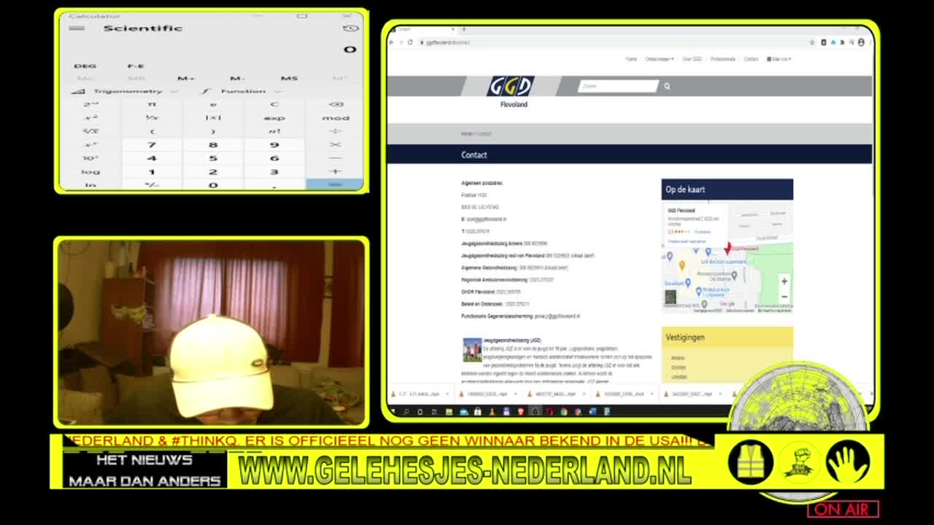This screenshot has height=525, width=934.
Task: Click digit 5 on Calculator keypad
Action: coord(213,158)
